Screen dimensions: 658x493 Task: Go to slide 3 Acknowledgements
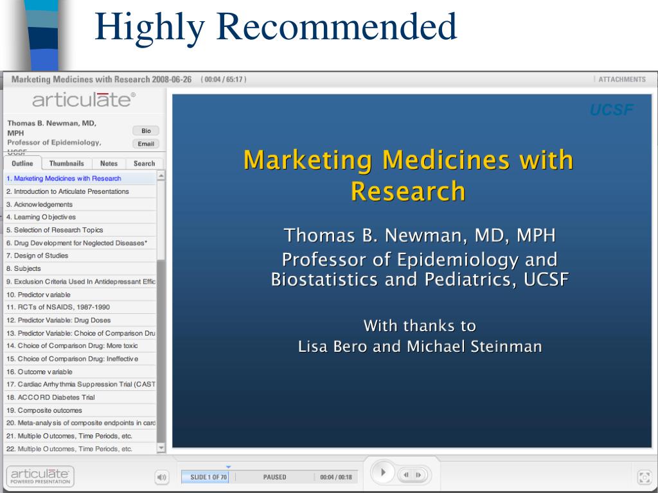80,205
